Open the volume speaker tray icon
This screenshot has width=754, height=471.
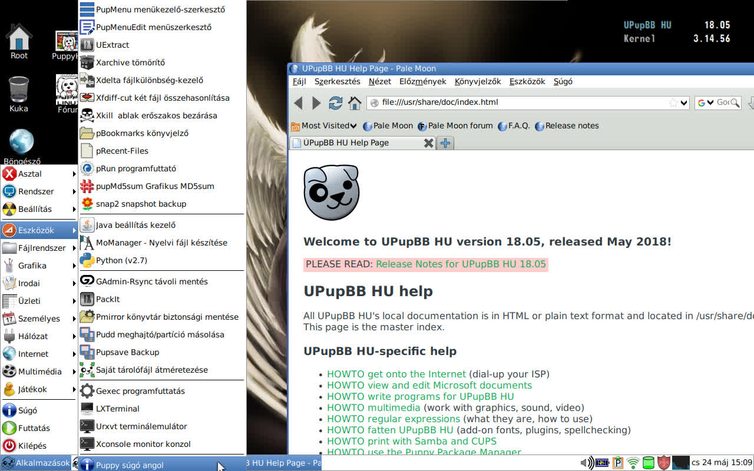tap(587, 463)
